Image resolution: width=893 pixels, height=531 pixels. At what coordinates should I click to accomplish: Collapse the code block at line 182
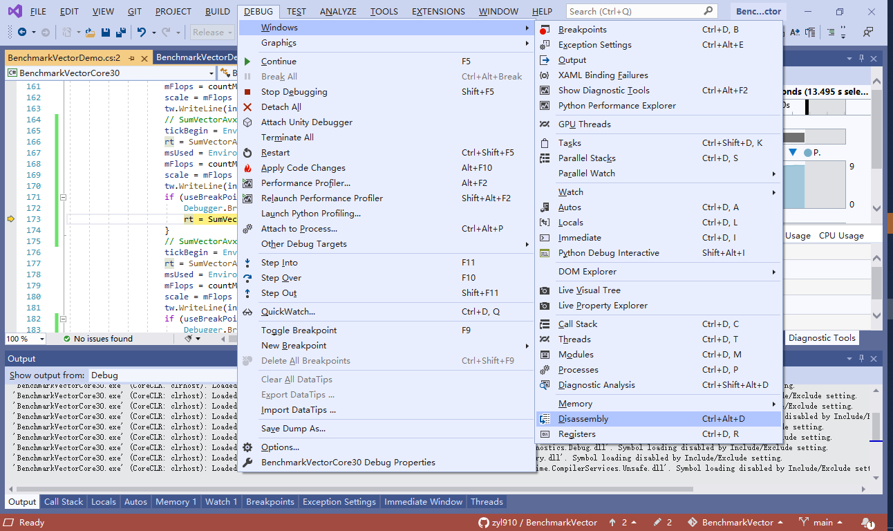[x=64, y=319]
